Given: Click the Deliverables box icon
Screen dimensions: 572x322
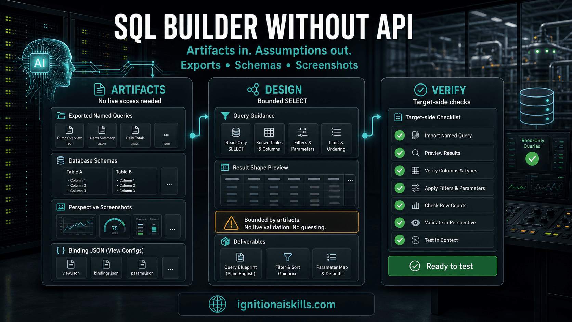Looking at the screenshot, I should [x=225, y=242].
